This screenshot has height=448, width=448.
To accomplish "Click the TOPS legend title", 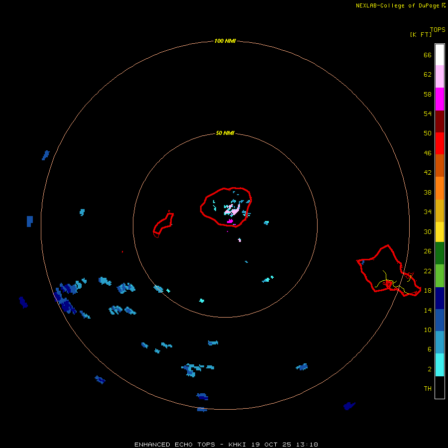I will tap(438, 29).
